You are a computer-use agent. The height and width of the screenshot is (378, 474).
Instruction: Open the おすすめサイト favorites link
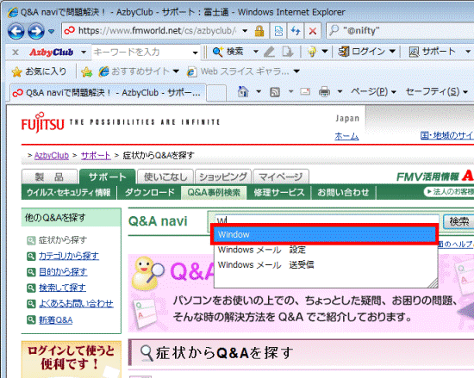(x=139, y=71)
